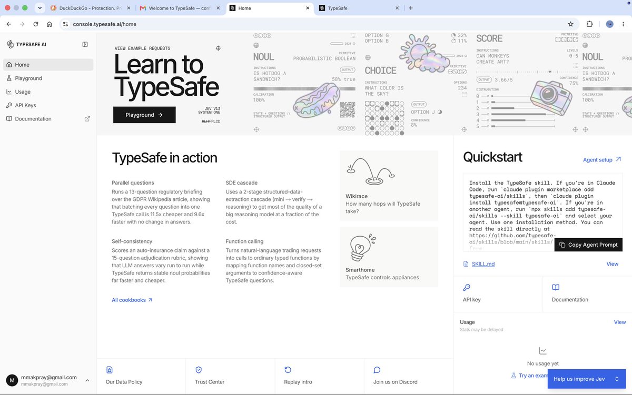This screenshot has height=395, width=632.
Task: Switch to the DuckDuckGo browser tab
Action: pyautogui.click(x=91, y=8)
